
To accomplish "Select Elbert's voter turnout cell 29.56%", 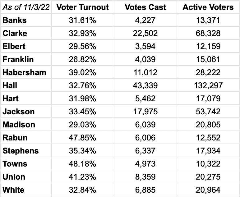I will [82, 47].
